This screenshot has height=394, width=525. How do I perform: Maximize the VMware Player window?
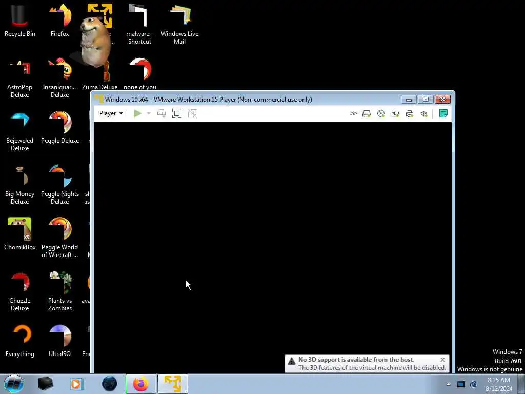click(x=426, y=100)
